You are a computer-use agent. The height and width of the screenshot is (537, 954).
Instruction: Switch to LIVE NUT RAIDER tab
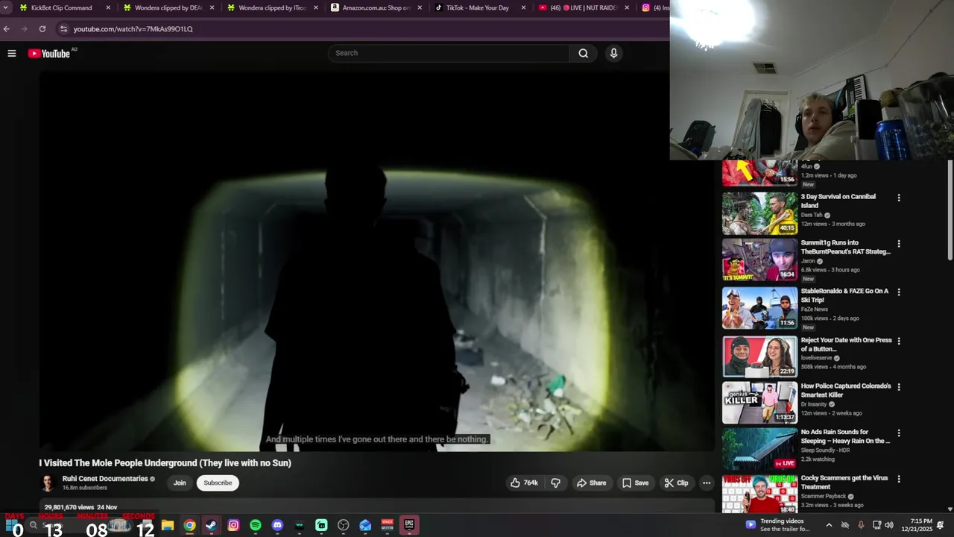584,7
